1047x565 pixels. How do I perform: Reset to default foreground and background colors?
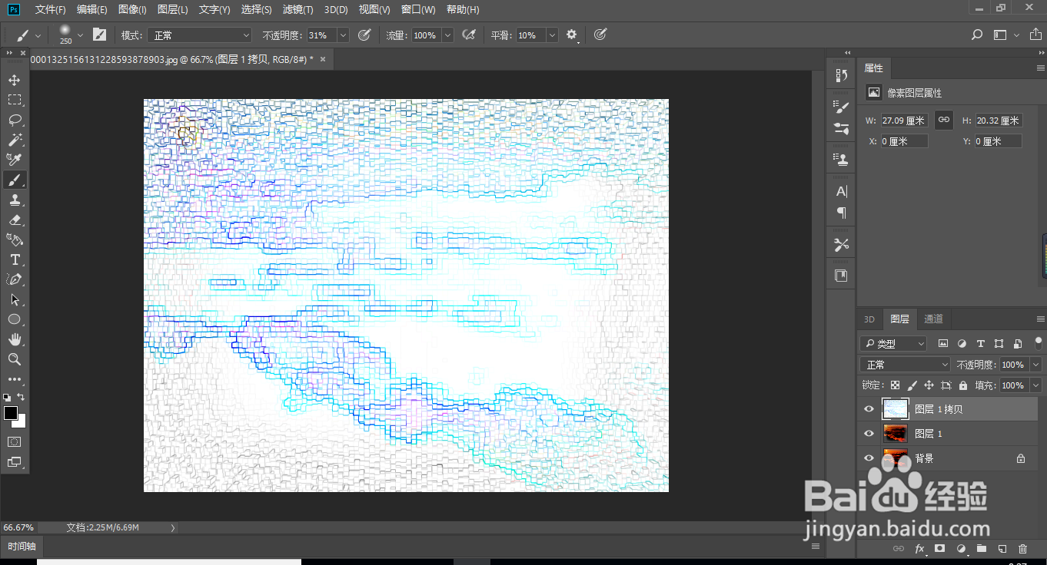pos(7,398)
